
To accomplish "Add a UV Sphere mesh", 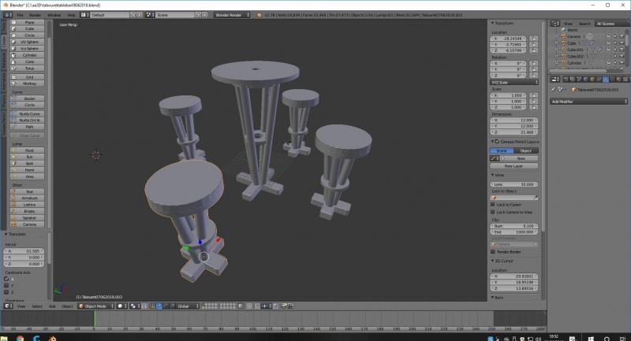I will [29, 42].
